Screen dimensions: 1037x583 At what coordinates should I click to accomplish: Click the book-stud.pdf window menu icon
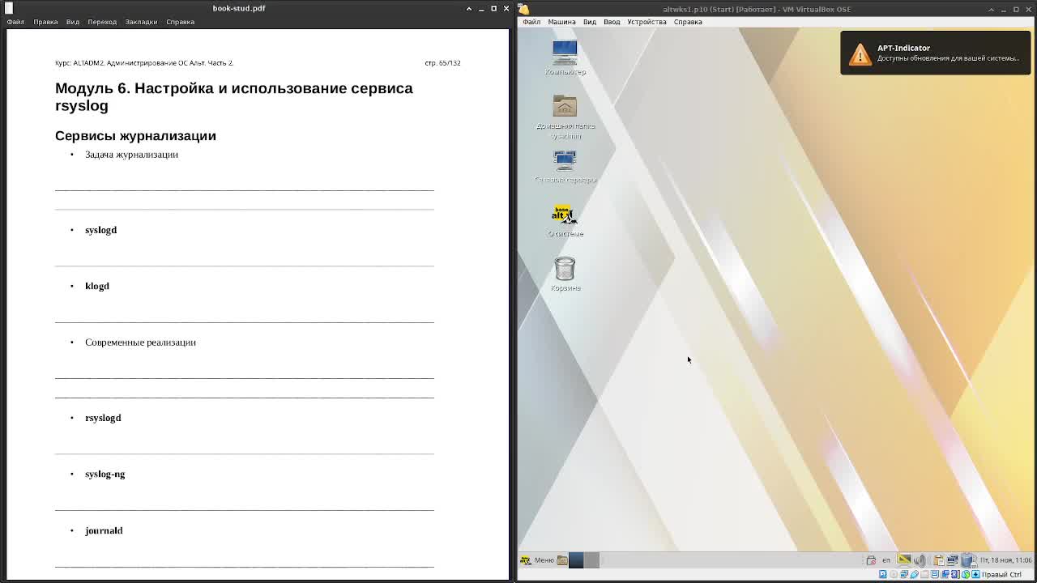[x=9, y=8]
